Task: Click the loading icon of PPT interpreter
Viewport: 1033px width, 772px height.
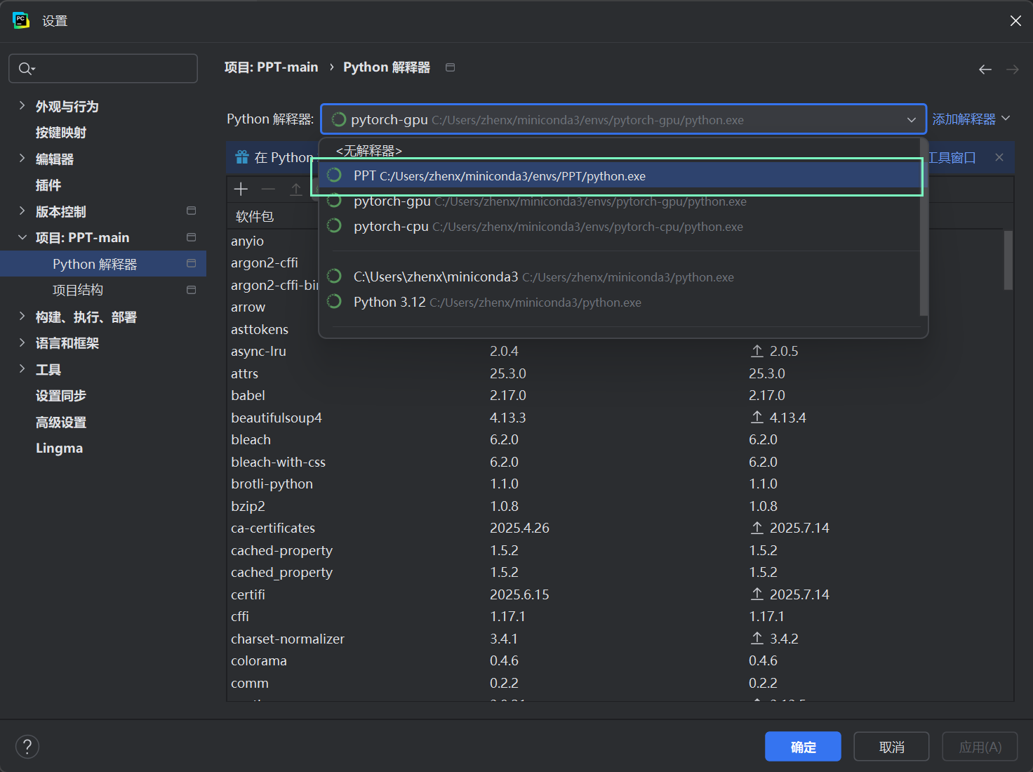Action: point(335,175)
